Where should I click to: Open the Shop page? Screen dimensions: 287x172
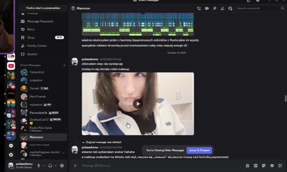pos(43,37)
